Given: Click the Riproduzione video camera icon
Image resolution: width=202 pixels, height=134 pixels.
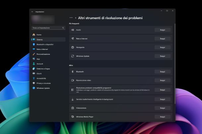Looking at the screenshot, I should [x=73, y=80].
